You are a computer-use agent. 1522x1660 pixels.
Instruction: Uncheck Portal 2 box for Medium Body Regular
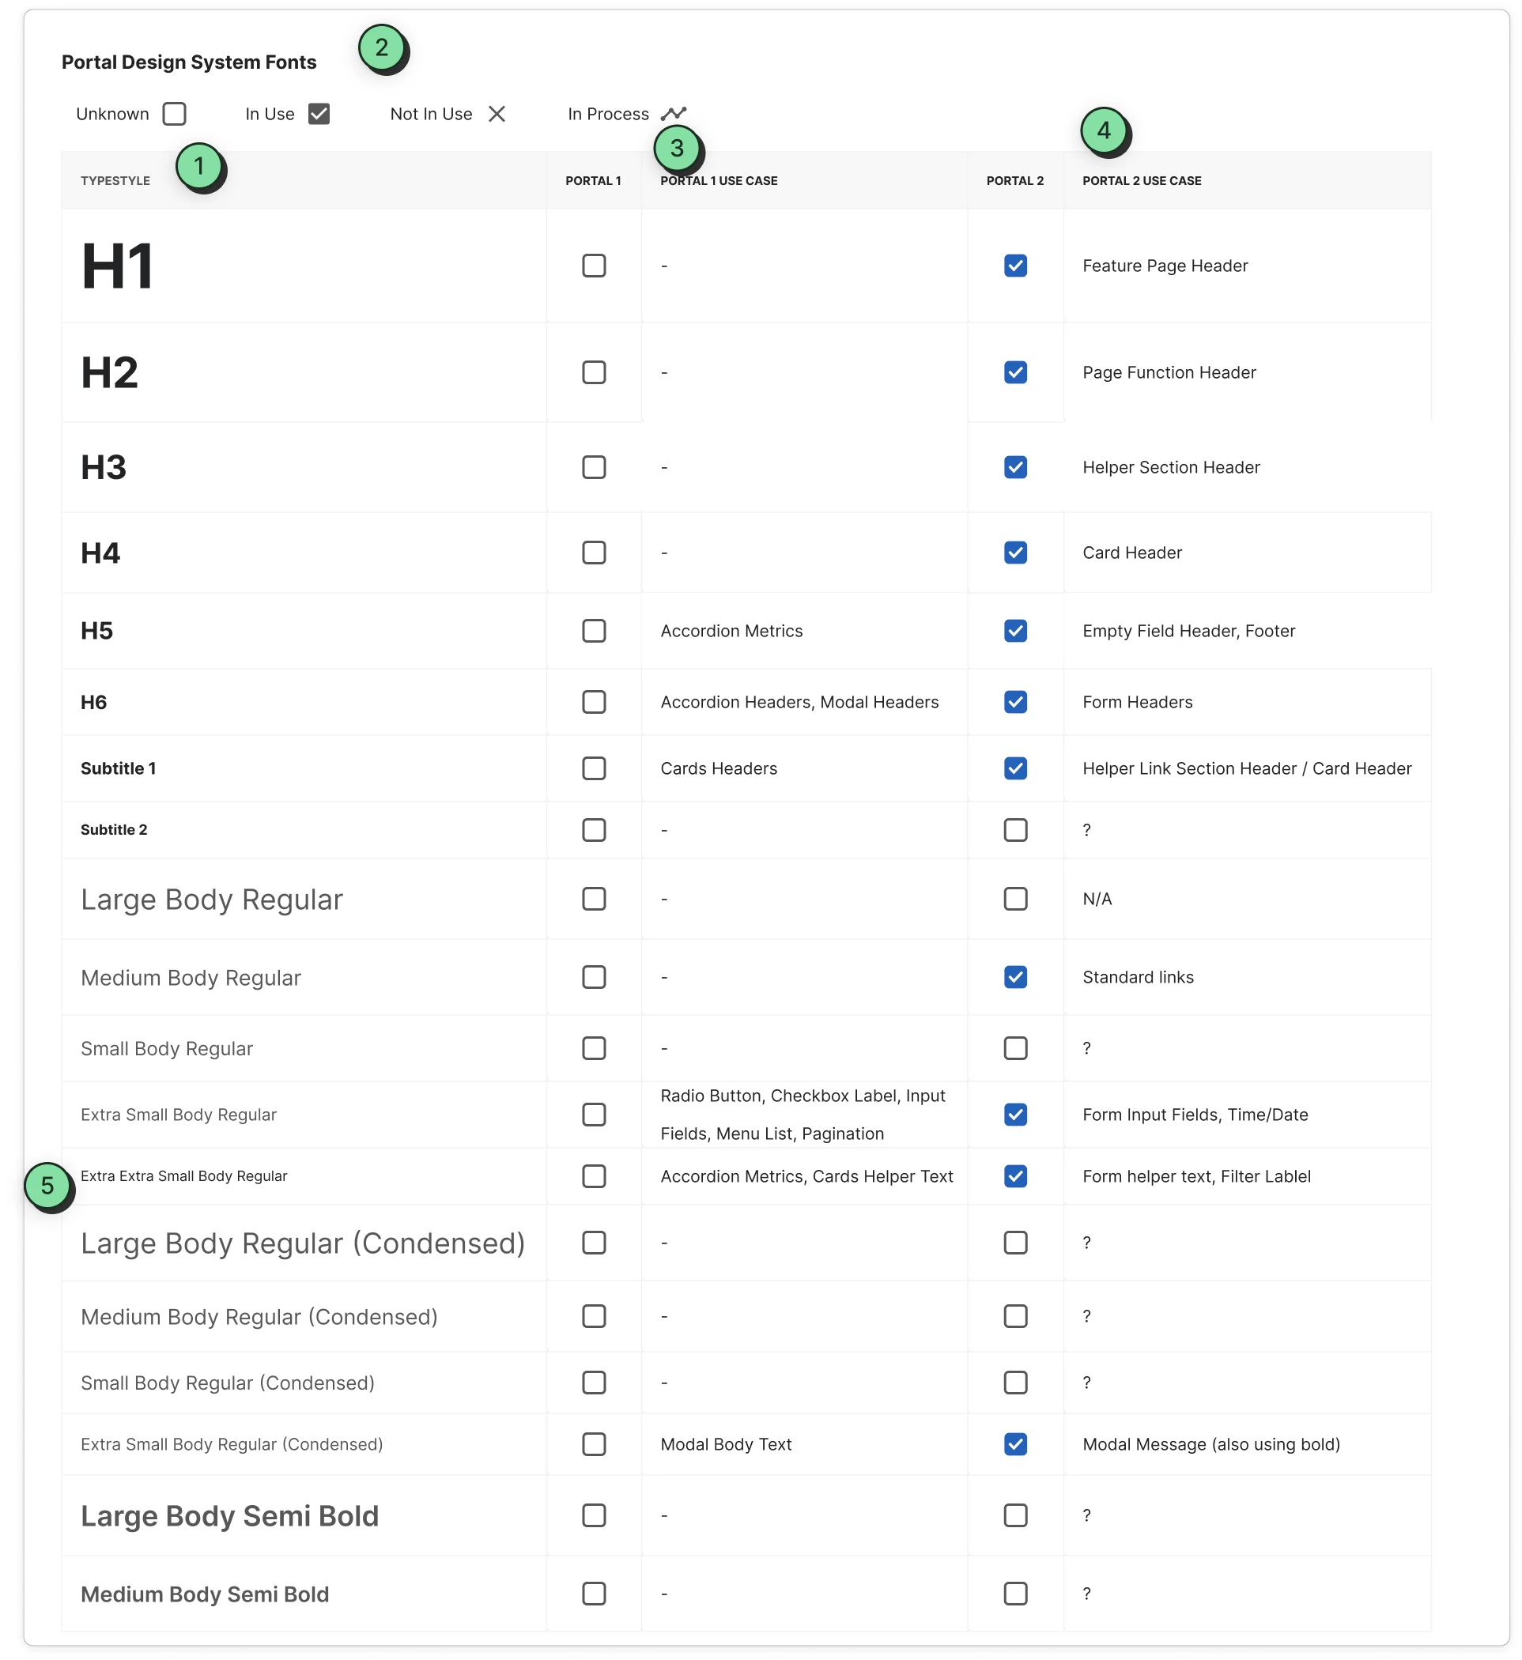1015,976
